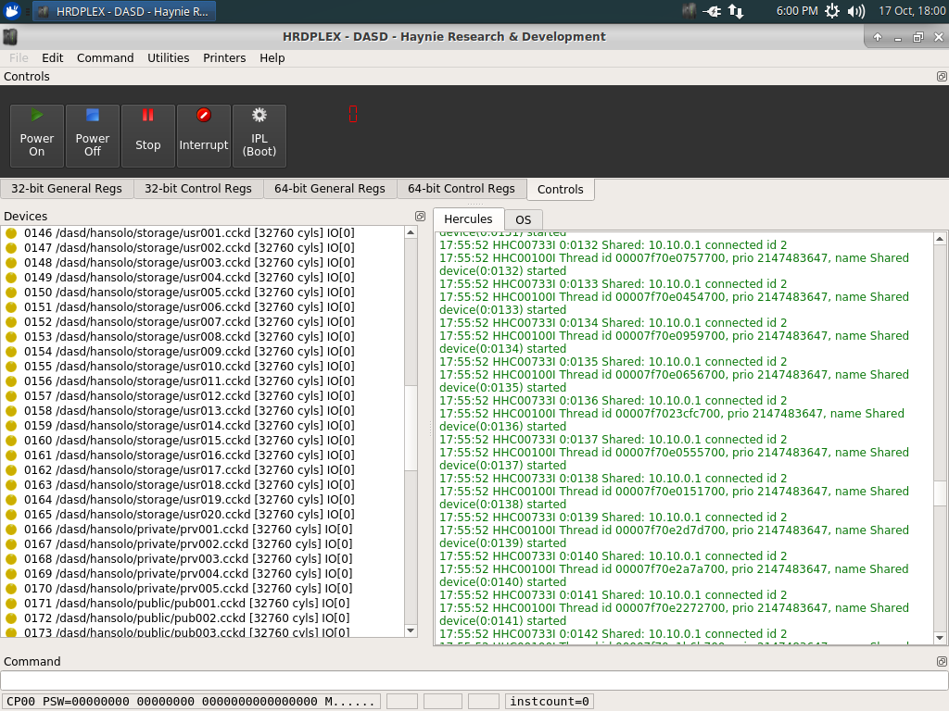Open the power manager tray icon

pos(832,11)
